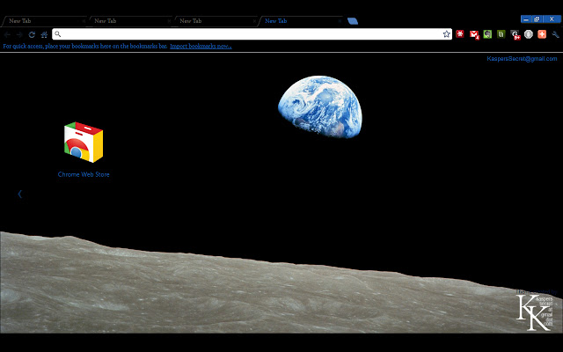Close the active blue New Tab
Viewport: 563px width, 352px height.
pyautogui.click(x=340, y=21)
